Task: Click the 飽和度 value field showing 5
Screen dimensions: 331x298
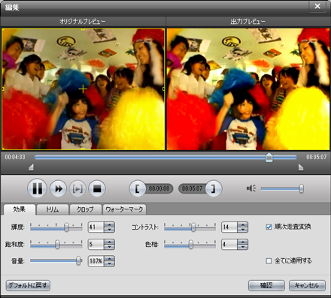Action: point(96,244)
